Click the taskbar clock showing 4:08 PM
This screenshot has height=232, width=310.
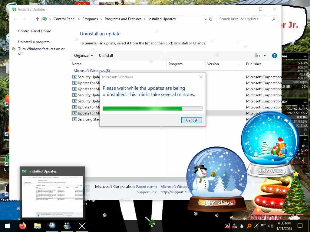pos(284,226)
